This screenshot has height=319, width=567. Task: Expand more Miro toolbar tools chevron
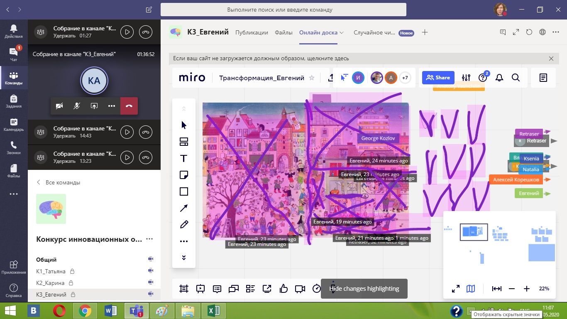click(x=184, y=258)
